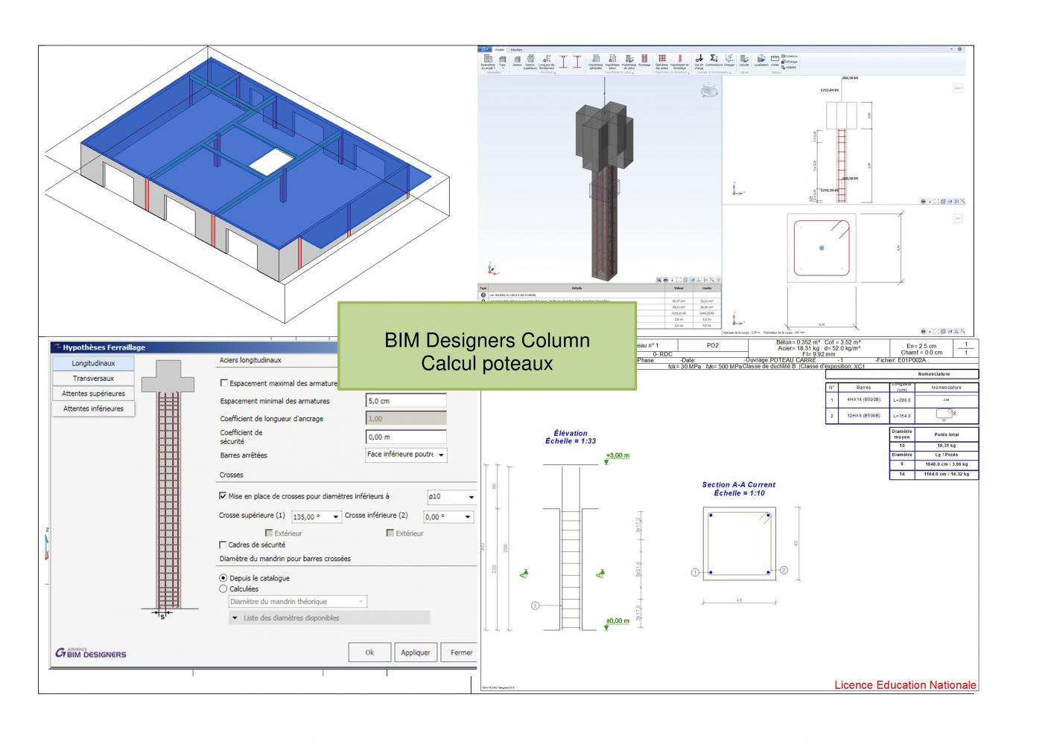Click the Aciers longitudinaux heading
This screenshot has height=744, width=1054.
[x=250, y=360]
